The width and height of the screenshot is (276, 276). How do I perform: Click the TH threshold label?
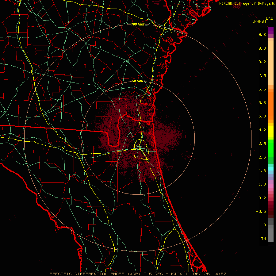(263, 239)
